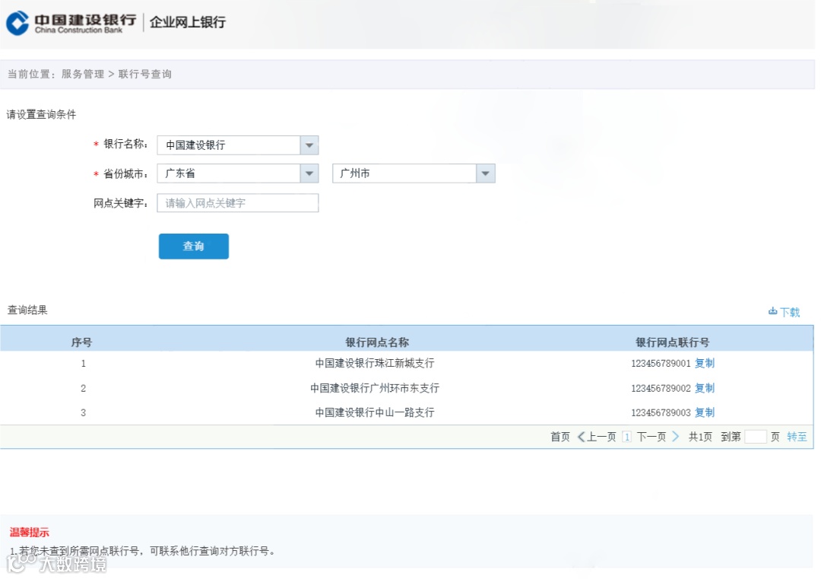Copy code 123456789002 with 复制

(704, 388)
